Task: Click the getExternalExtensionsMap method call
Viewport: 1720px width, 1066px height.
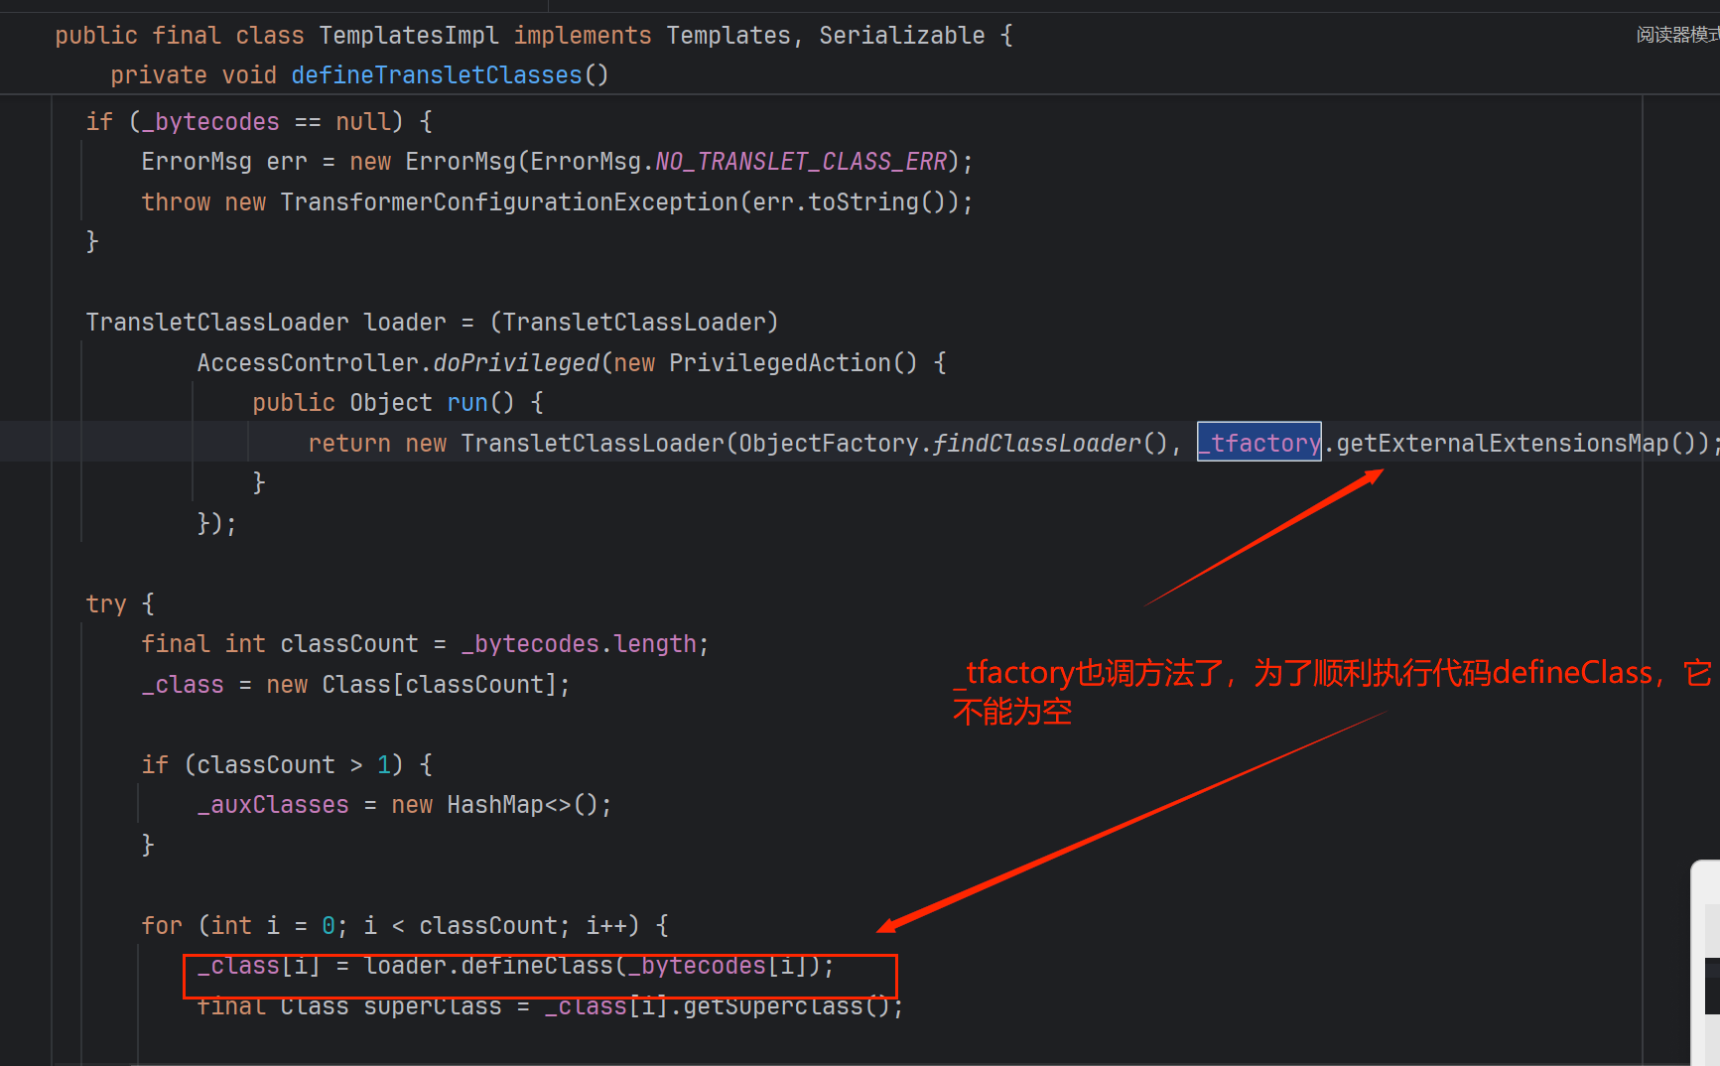Action: (1502, 443)
